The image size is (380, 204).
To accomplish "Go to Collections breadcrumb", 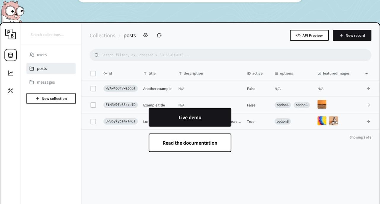I will tap(102, 36).
